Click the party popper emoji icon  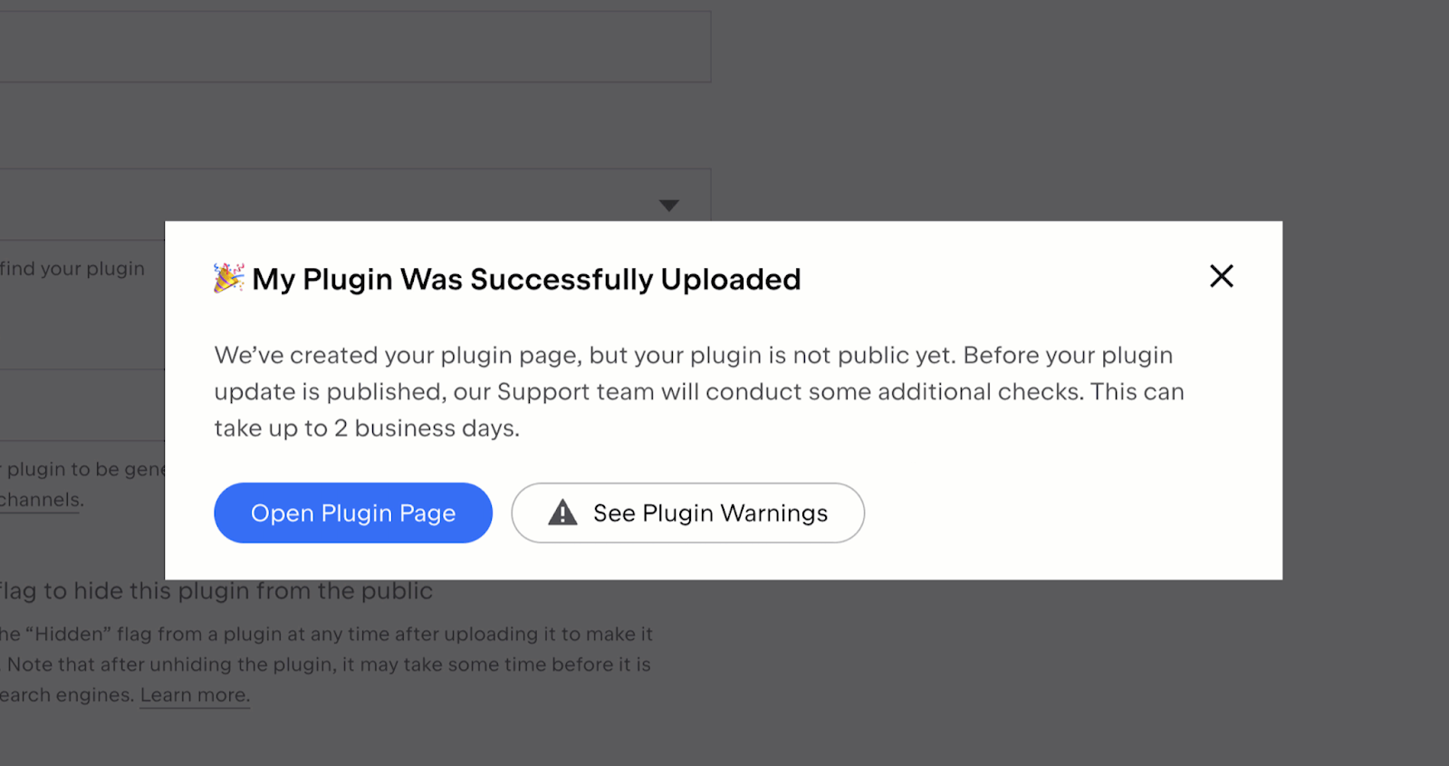tap(228, 278)
